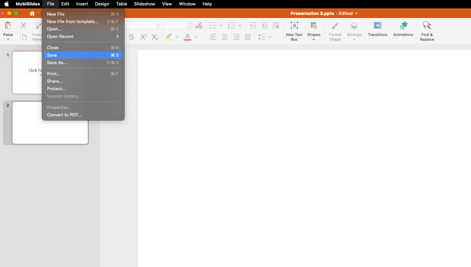This screenshot has height=267, width=471.
Task: Open the Edit menu
Action: [65, 4]
